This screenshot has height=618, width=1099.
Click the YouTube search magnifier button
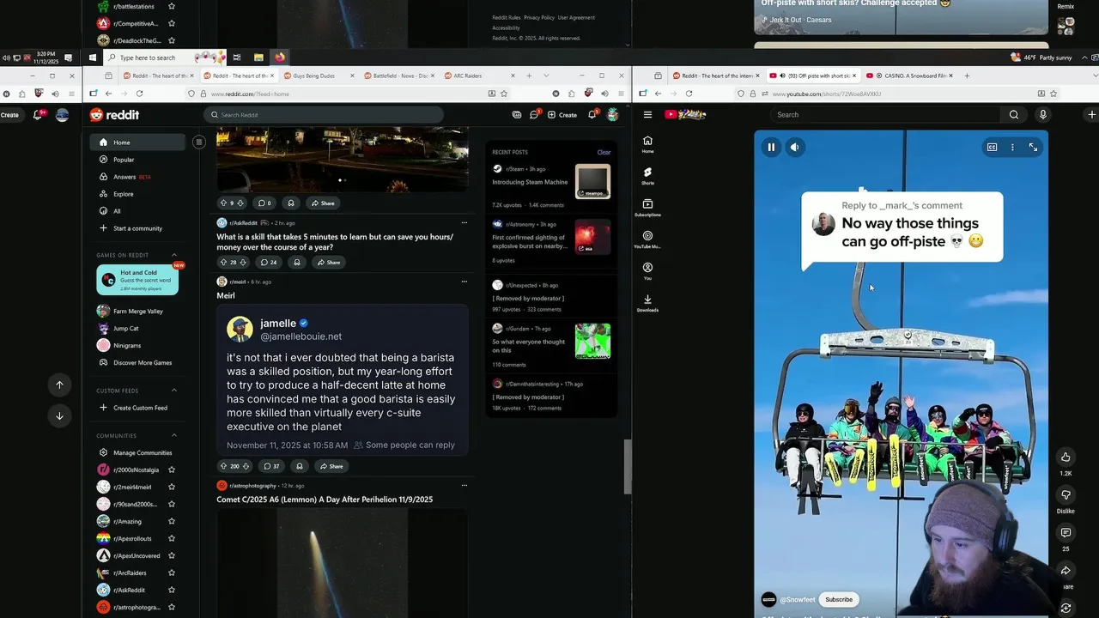pos(1014,114)
